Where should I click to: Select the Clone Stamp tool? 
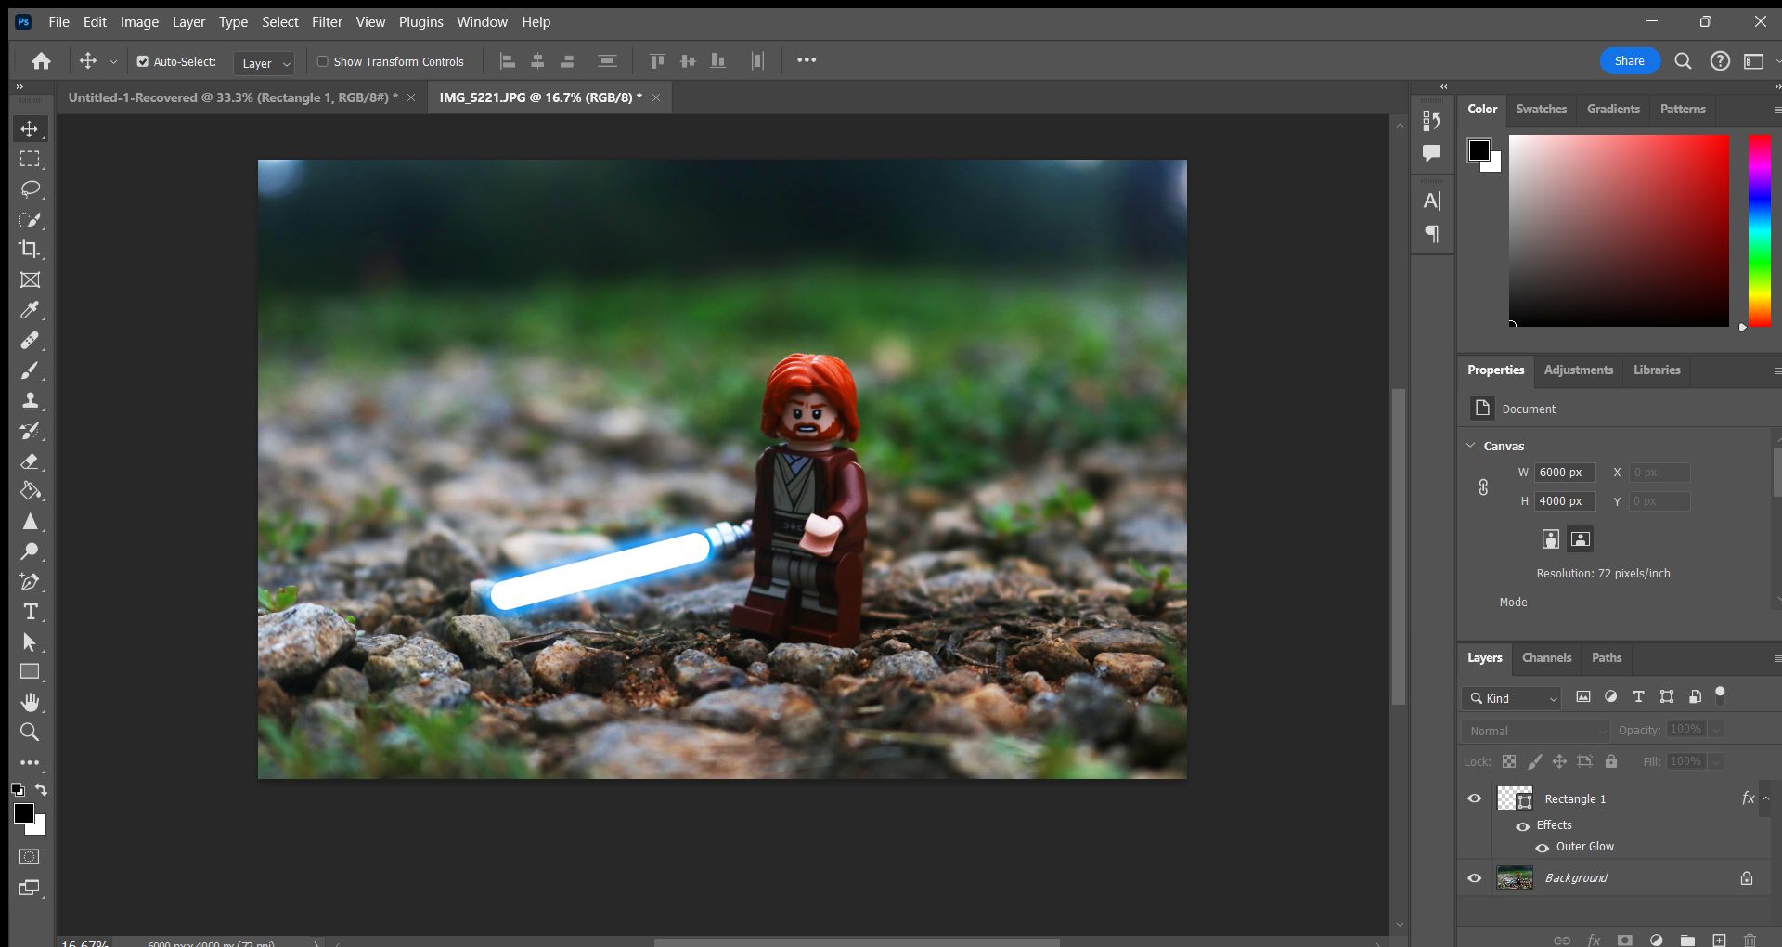(x=30, y=401)
